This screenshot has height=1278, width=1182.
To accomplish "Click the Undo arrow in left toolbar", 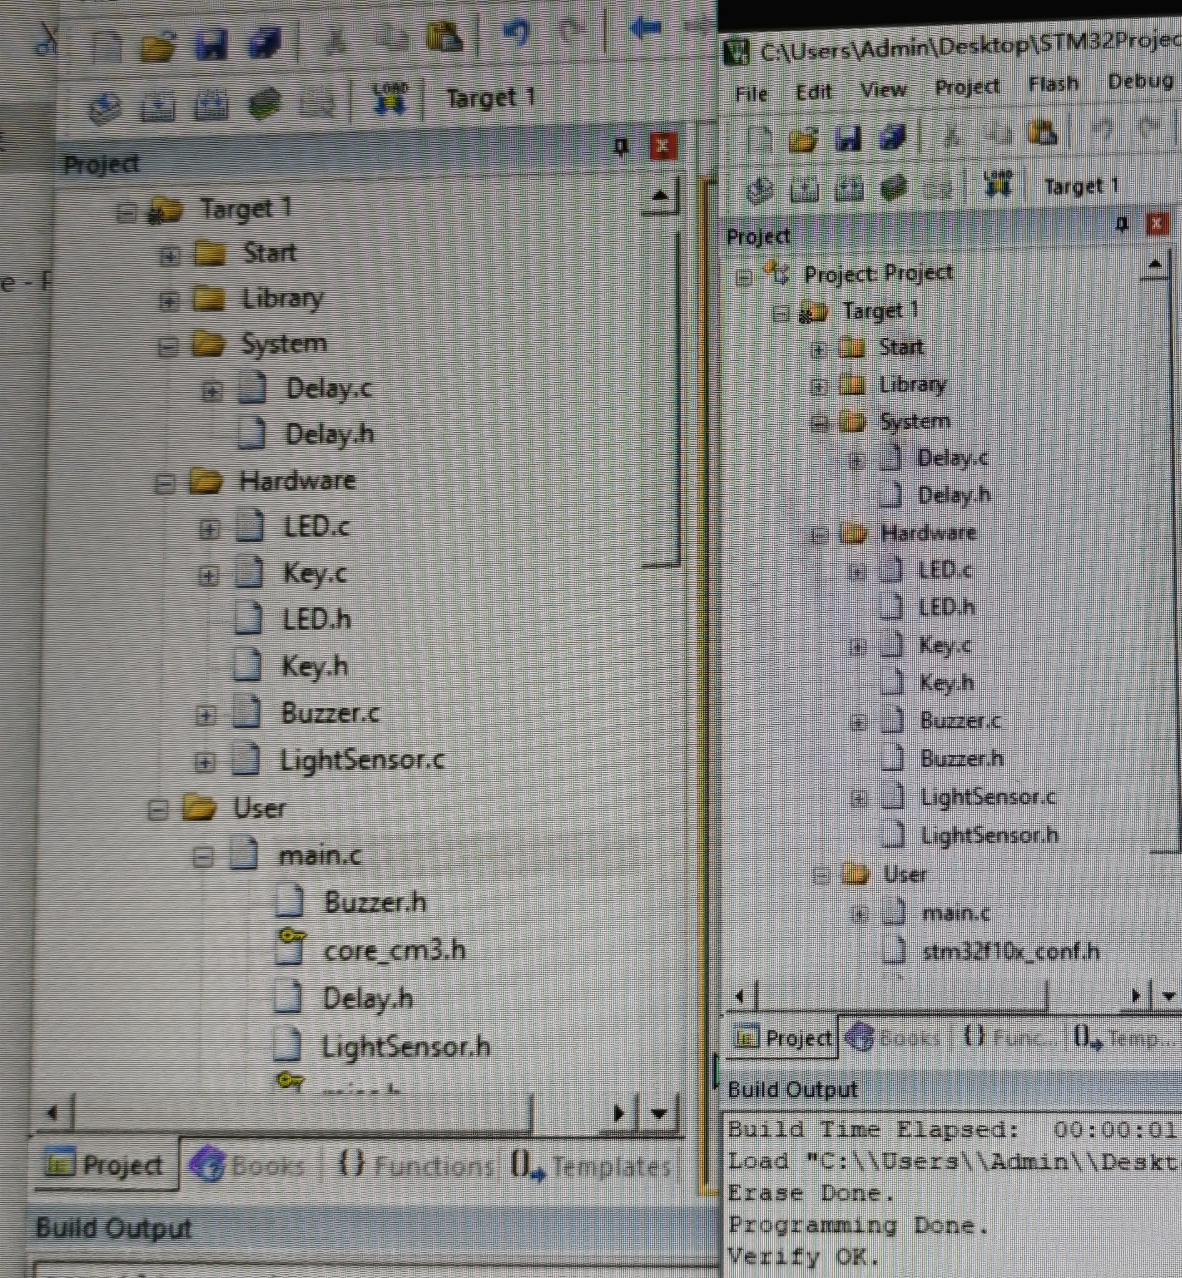I will (x=516, y=32).
